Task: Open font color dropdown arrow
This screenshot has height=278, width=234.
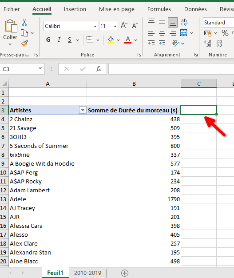Action: click(x=135, y=40)
